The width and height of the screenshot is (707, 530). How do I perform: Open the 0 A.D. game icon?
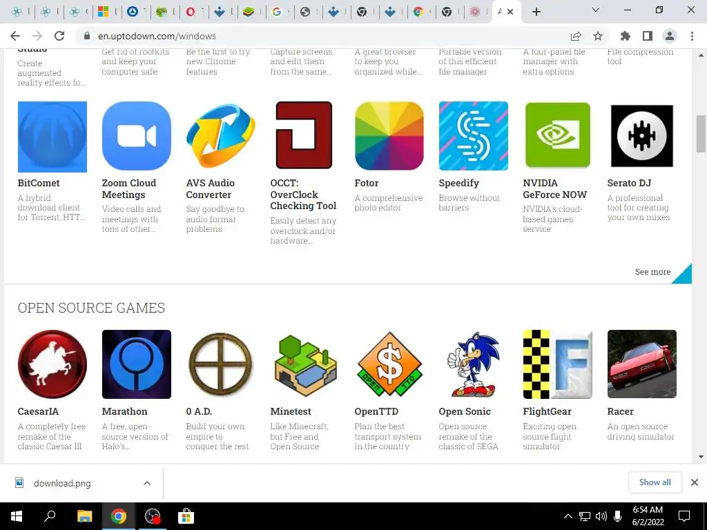[x=220, y=364]
